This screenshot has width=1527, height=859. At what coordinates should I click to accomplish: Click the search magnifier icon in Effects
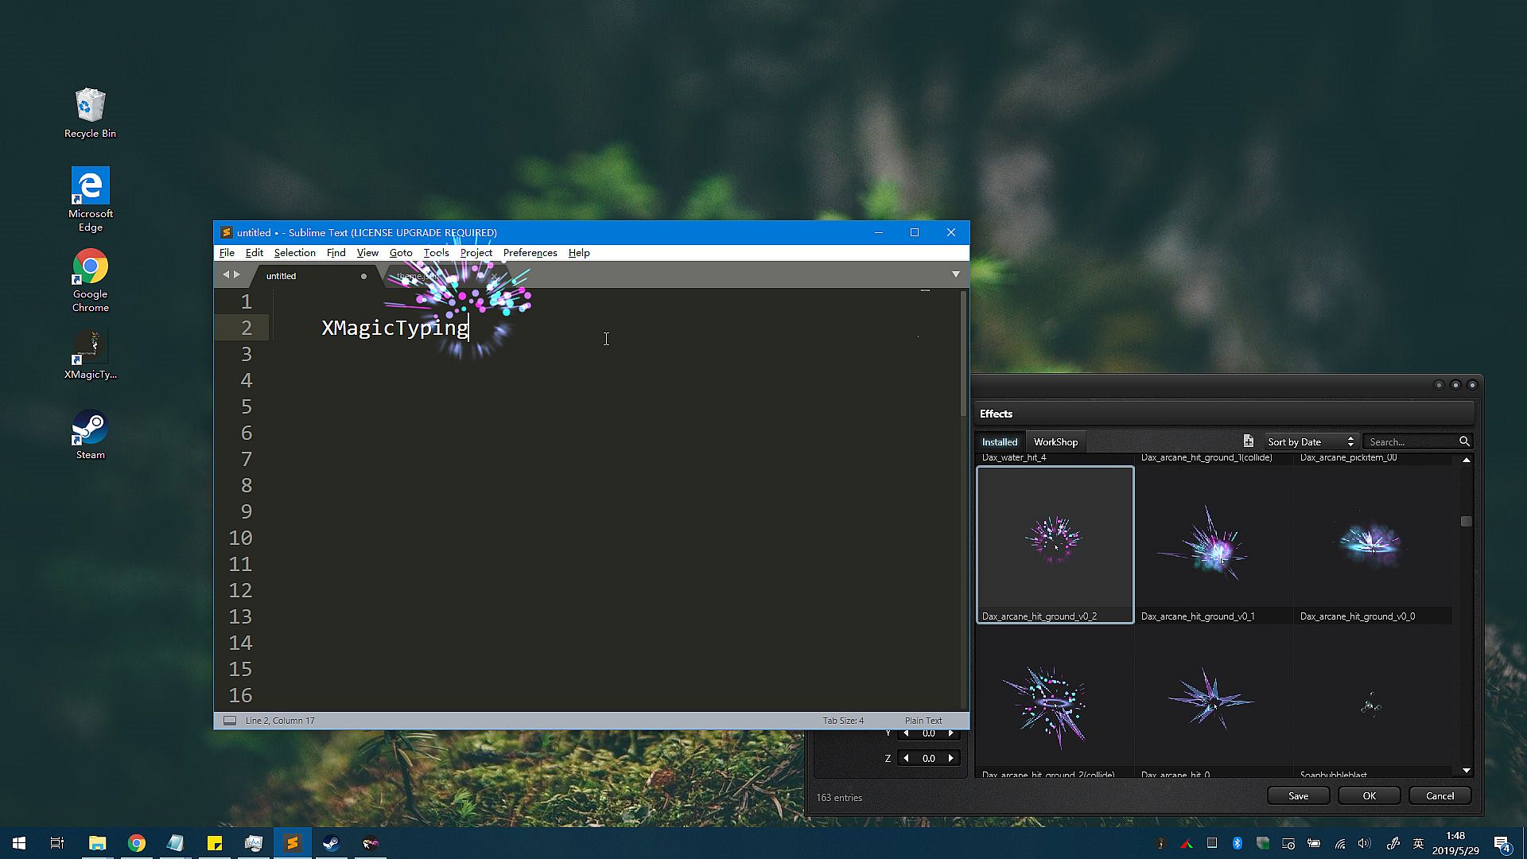pyautogui.click(x=1464, y=441)
